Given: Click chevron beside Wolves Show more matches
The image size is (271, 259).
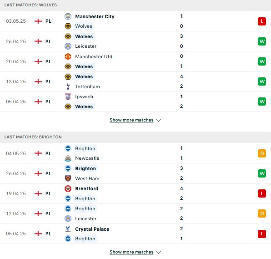Looking at the screenshot, I should (x=158, y=120).
